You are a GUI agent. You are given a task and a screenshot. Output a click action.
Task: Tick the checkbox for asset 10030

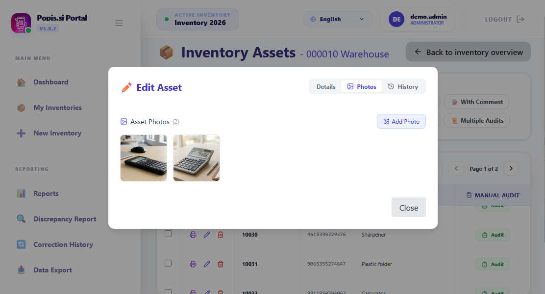tap(168, 234)
